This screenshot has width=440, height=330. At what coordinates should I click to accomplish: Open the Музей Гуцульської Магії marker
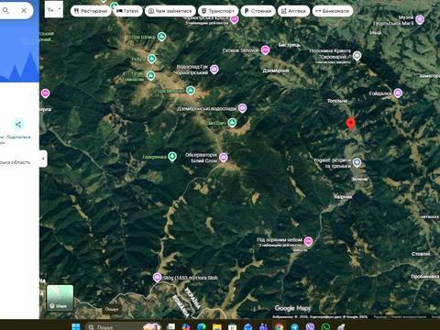[420, 20]
